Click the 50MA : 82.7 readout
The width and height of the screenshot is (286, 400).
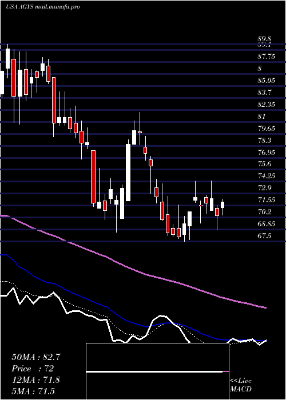36,357
